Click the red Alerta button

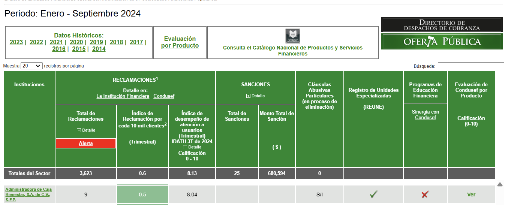coord(86,144)
